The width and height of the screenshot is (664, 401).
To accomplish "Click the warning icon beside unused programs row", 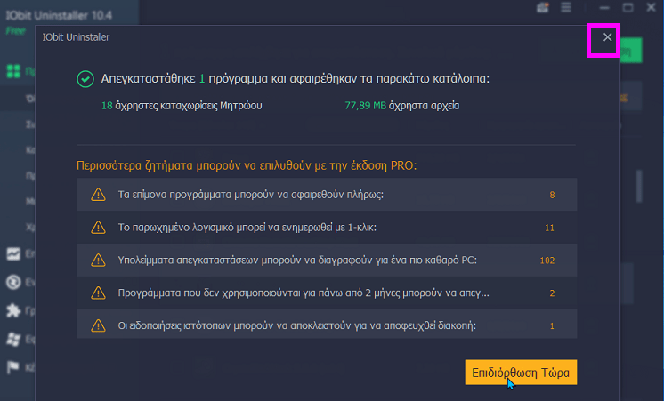I will click(x=98, y=293).
